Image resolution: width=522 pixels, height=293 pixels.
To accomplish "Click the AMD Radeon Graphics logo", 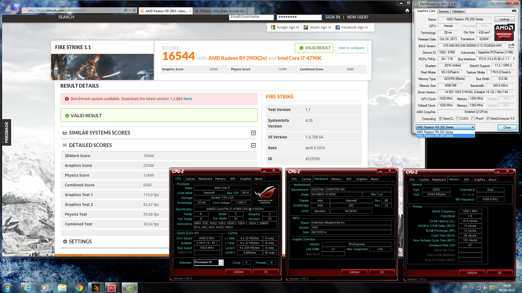I will click(504, 32).
